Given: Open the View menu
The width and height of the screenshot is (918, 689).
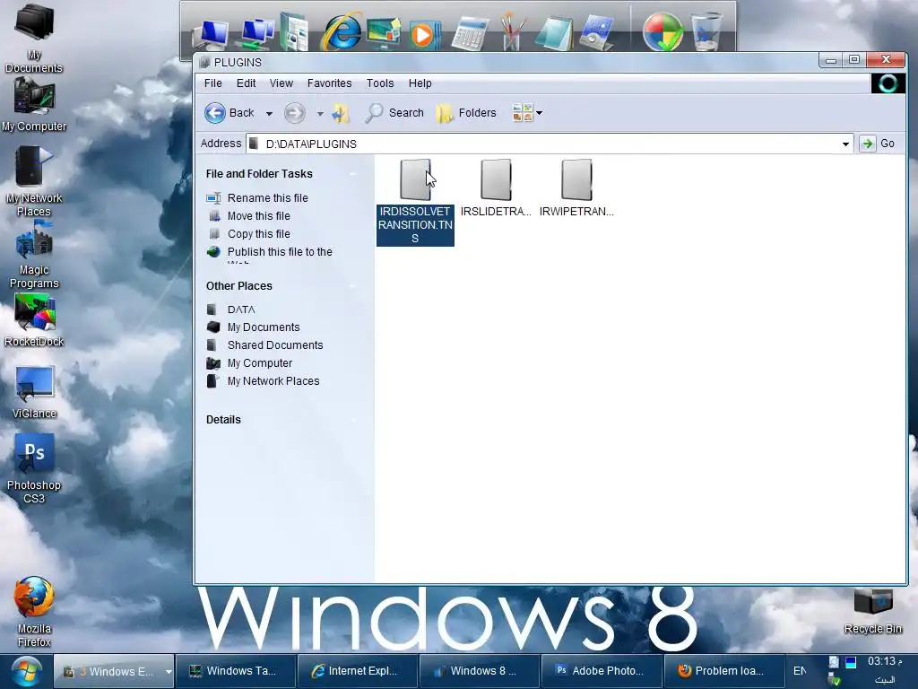Looking at the screenshot, I should (x=281, y=83).
